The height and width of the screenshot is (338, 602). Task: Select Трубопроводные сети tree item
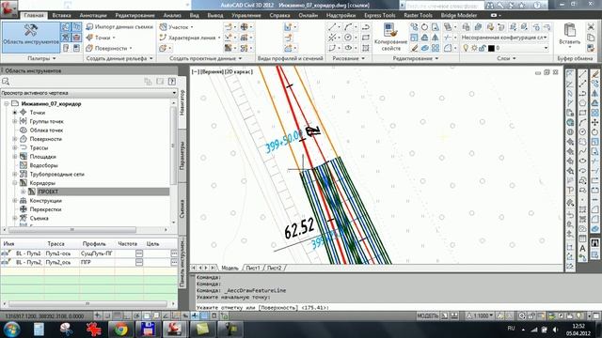(x=56, y=175)
